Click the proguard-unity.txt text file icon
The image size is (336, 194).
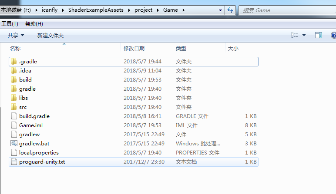coord(14,162)
